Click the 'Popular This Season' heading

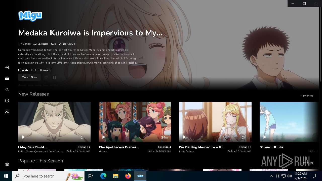coord(41,161)
